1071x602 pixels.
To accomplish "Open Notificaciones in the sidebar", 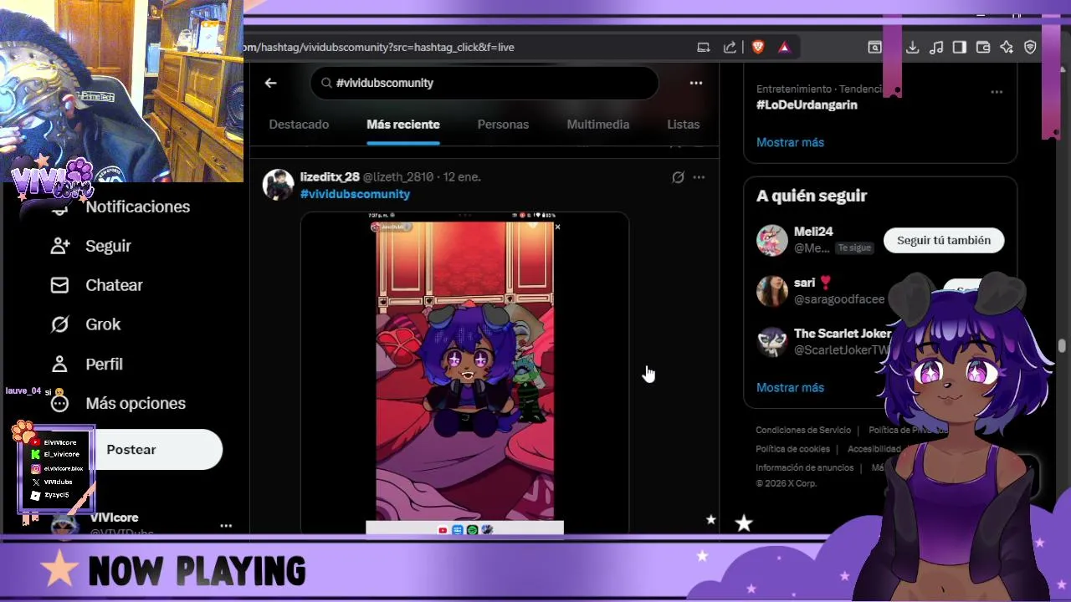I will [137, 207].
